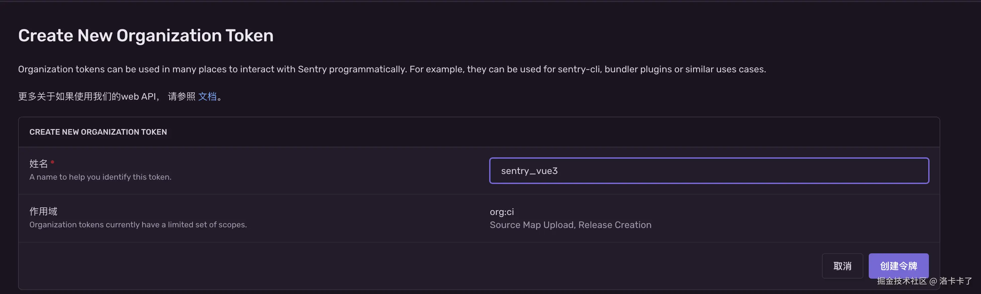The image size is (981, 294).
Task: Click the red required asterisk beside 姓名
Action: pyautogui.click(x=52, y=162)
